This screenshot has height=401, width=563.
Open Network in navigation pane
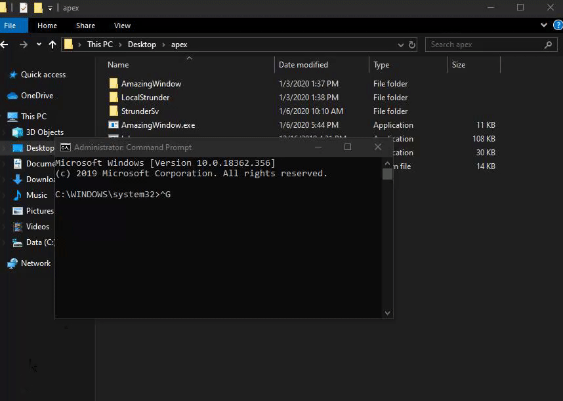pyautogui.click(x=35, y=263)
